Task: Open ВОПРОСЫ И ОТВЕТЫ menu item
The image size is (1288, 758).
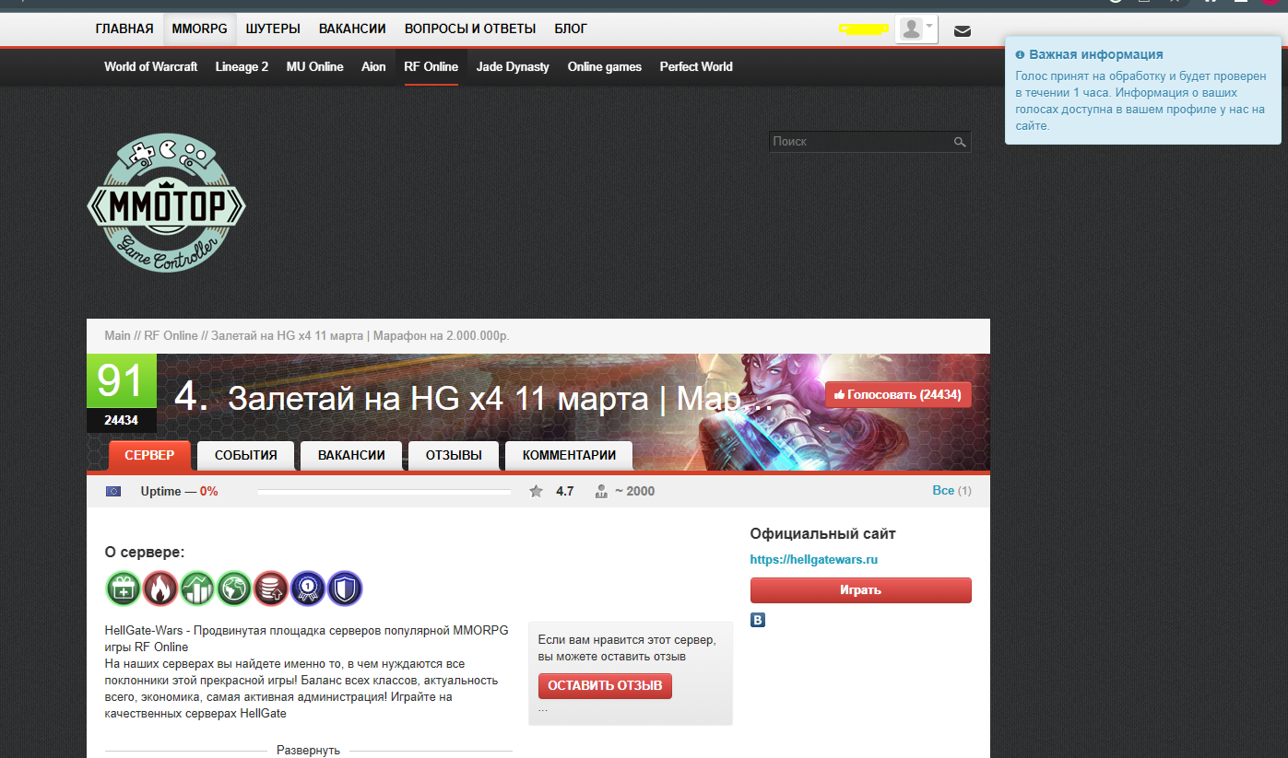Action: [470, 29]
